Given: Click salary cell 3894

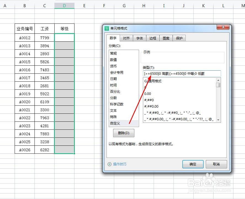Looking at the screenshot, I should (x=44, y=46).
